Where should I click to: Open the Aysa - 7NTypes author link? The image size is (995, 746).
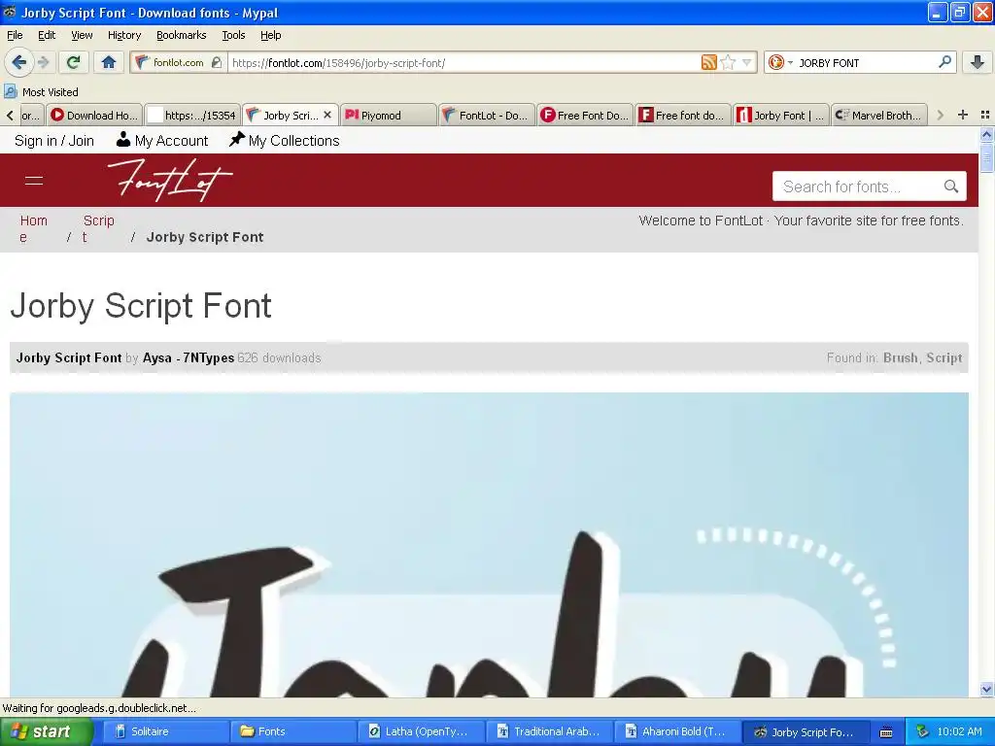tap(189, 357)
